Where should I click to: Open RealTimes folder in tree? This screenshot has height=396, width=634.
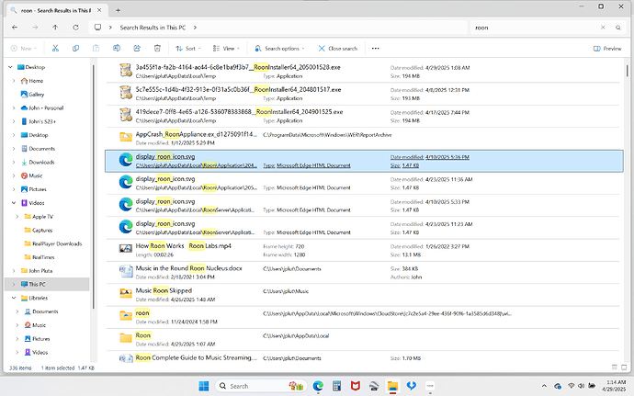(40, 257)
